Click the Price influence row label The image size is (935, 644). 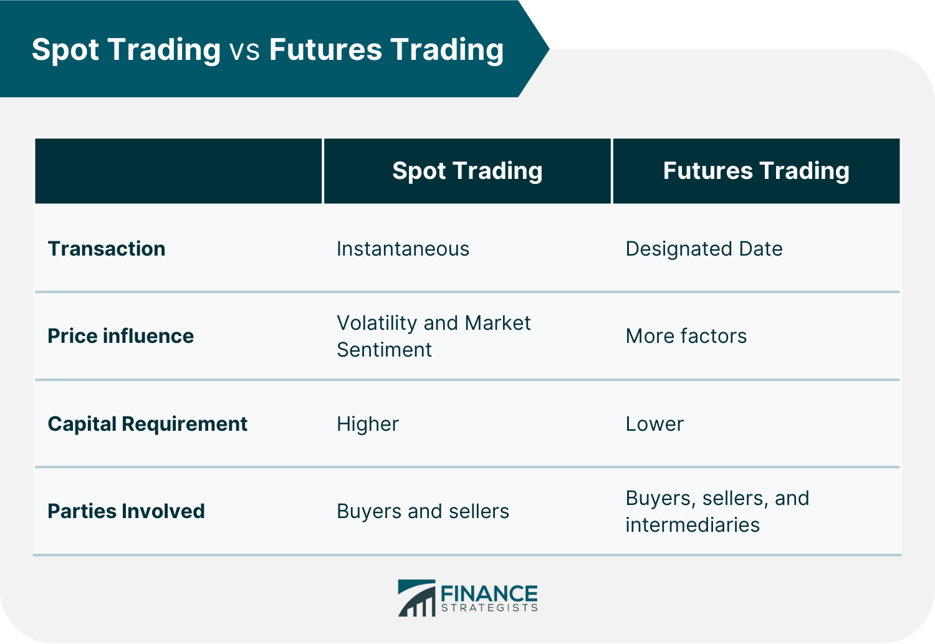[x=121, y=336]
